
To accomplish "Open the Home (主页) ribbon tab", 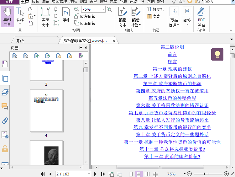I will pyautogui.click(x=25, y=2).
